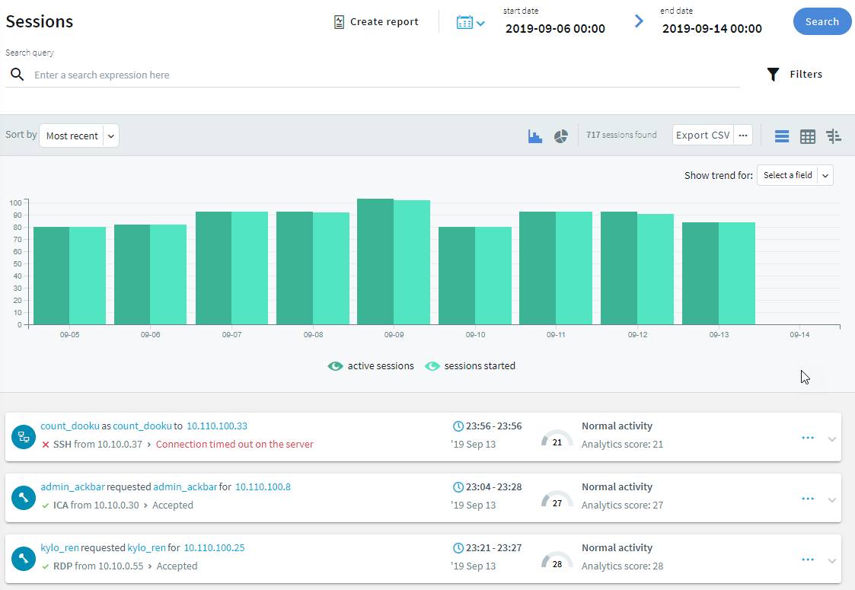Focus the search expression input field
This screenshot has height=590, width=855.
[x=381, y=75]
